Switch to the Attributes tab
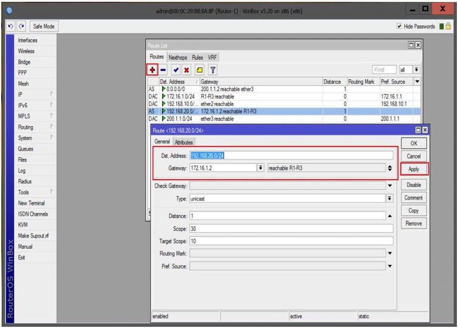 (183, 142)
